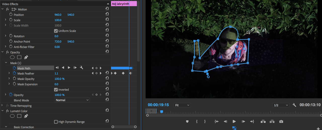The image size is (322, 130).
Task: Go to In point
Action: coord(217,121)
